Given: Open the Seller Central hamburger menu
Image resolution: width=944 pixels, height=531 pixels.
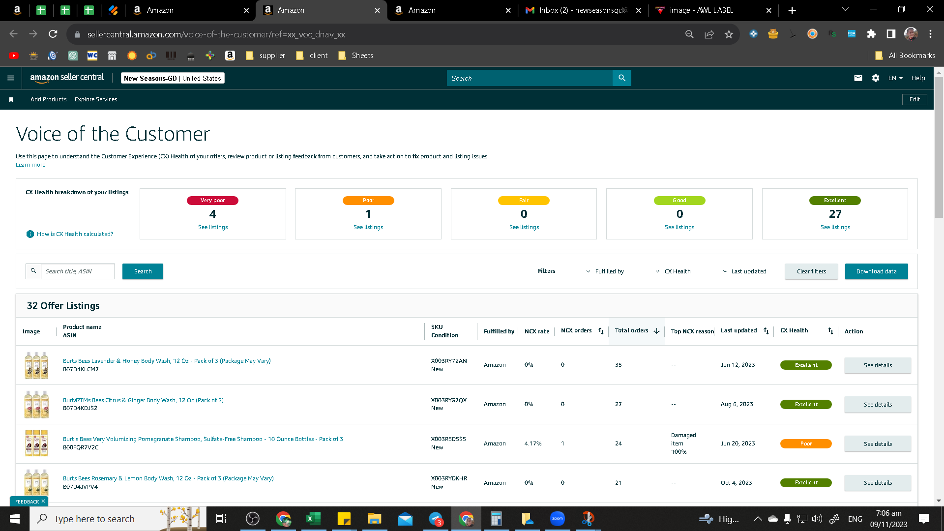Looking at the screenshot, I should [11, 78].
